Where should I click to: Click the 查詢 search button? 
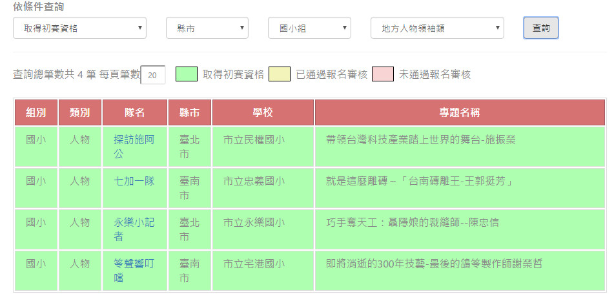tap(540, 28)
